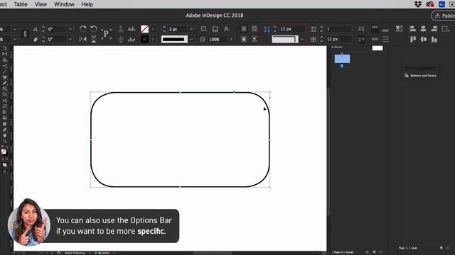Click the Publish Online button
The image size is (455, 255).
[443, 16]
